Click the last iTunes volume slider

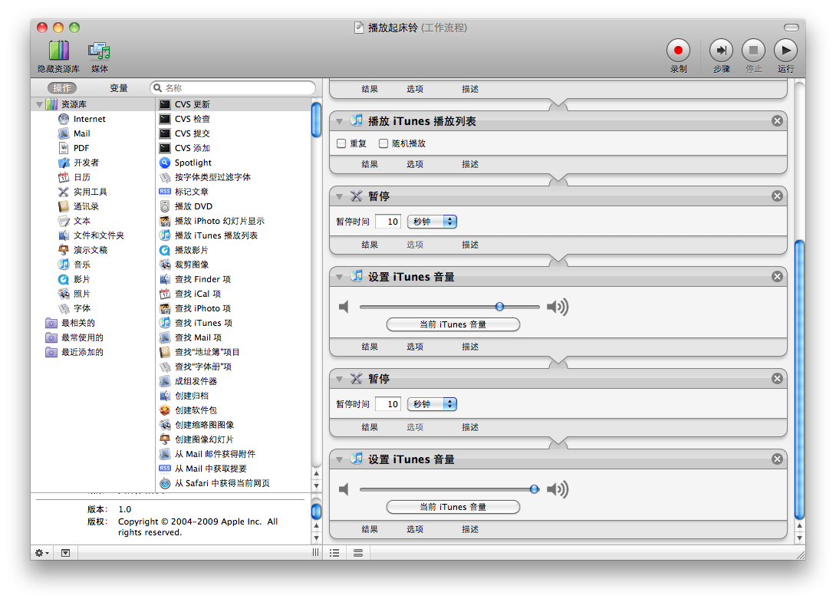(450, 489)
